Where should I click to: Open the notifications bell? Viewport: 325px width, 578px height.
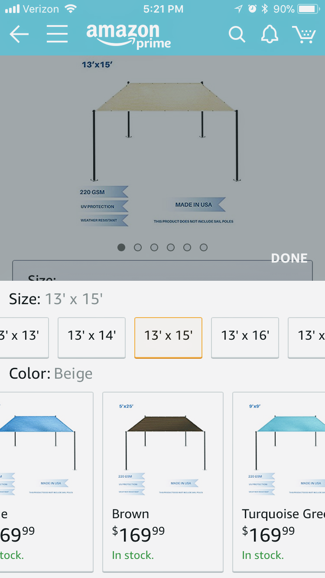269,34
